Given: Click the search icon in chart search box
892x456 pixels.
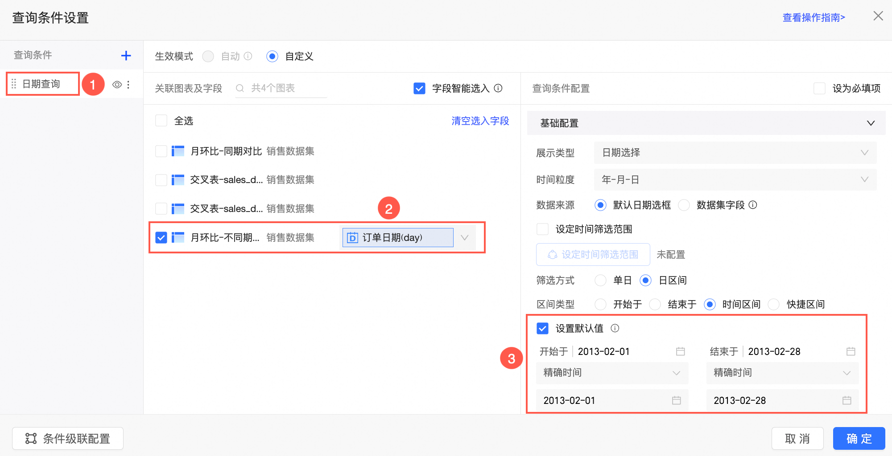Looking at the screenshot, I should 240,88.
